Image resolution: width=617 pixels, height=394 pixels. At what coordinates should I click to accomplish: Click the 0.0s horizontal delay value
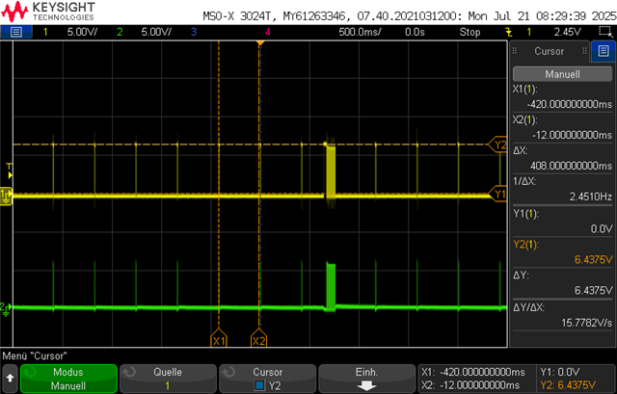[x=415, y=32]
